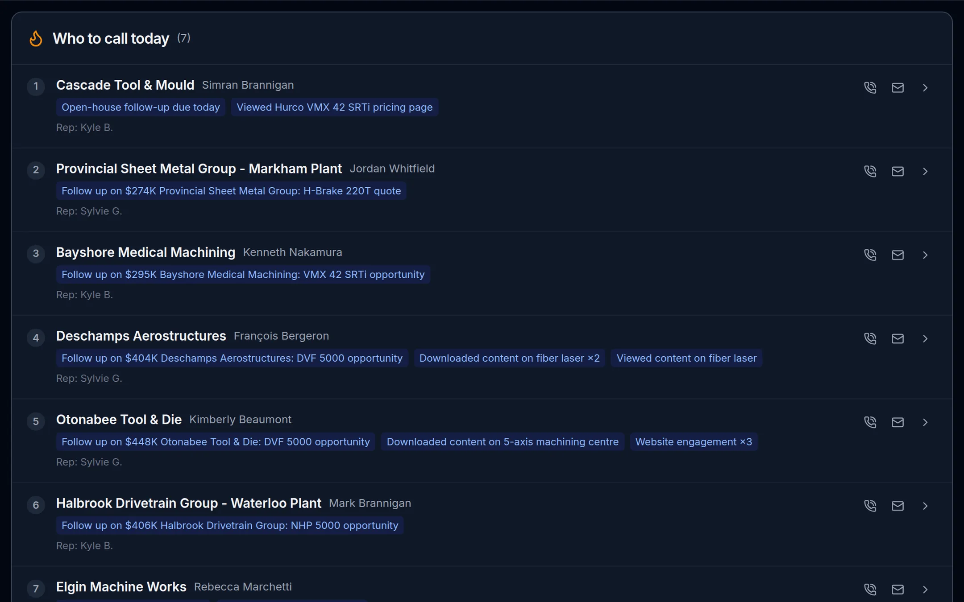Image resolution: width=964 pixels, height=602 pixels.
Task: Click the flame icon beside Who to call today
Action: [x=36, y=38]
